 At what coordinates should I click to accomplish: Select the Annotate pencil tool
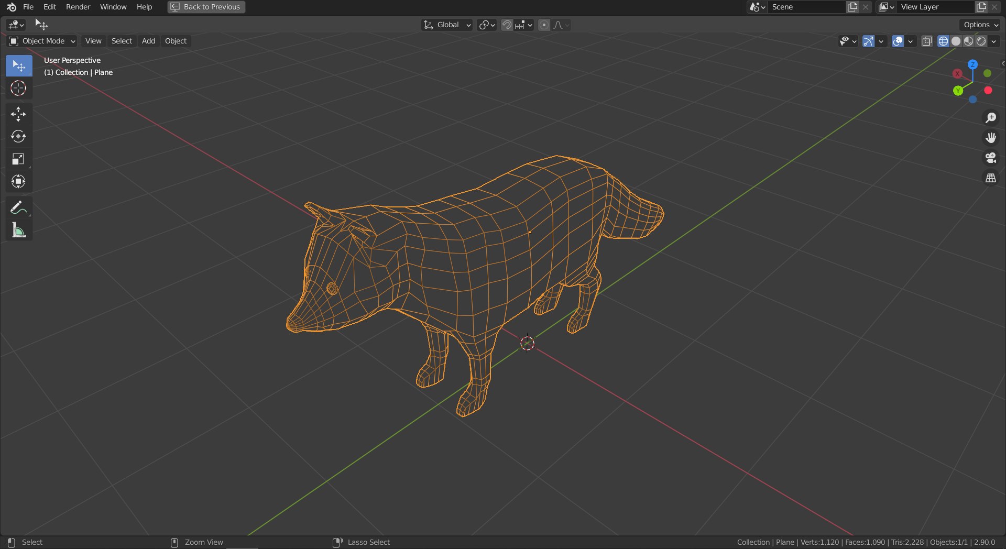coord(19,208)
